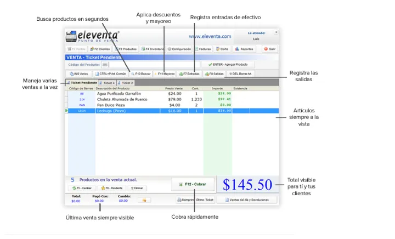Click F10 Buscar product search
Image resolution: width=395 pixels, height=239 pixels.
[140, 73]
